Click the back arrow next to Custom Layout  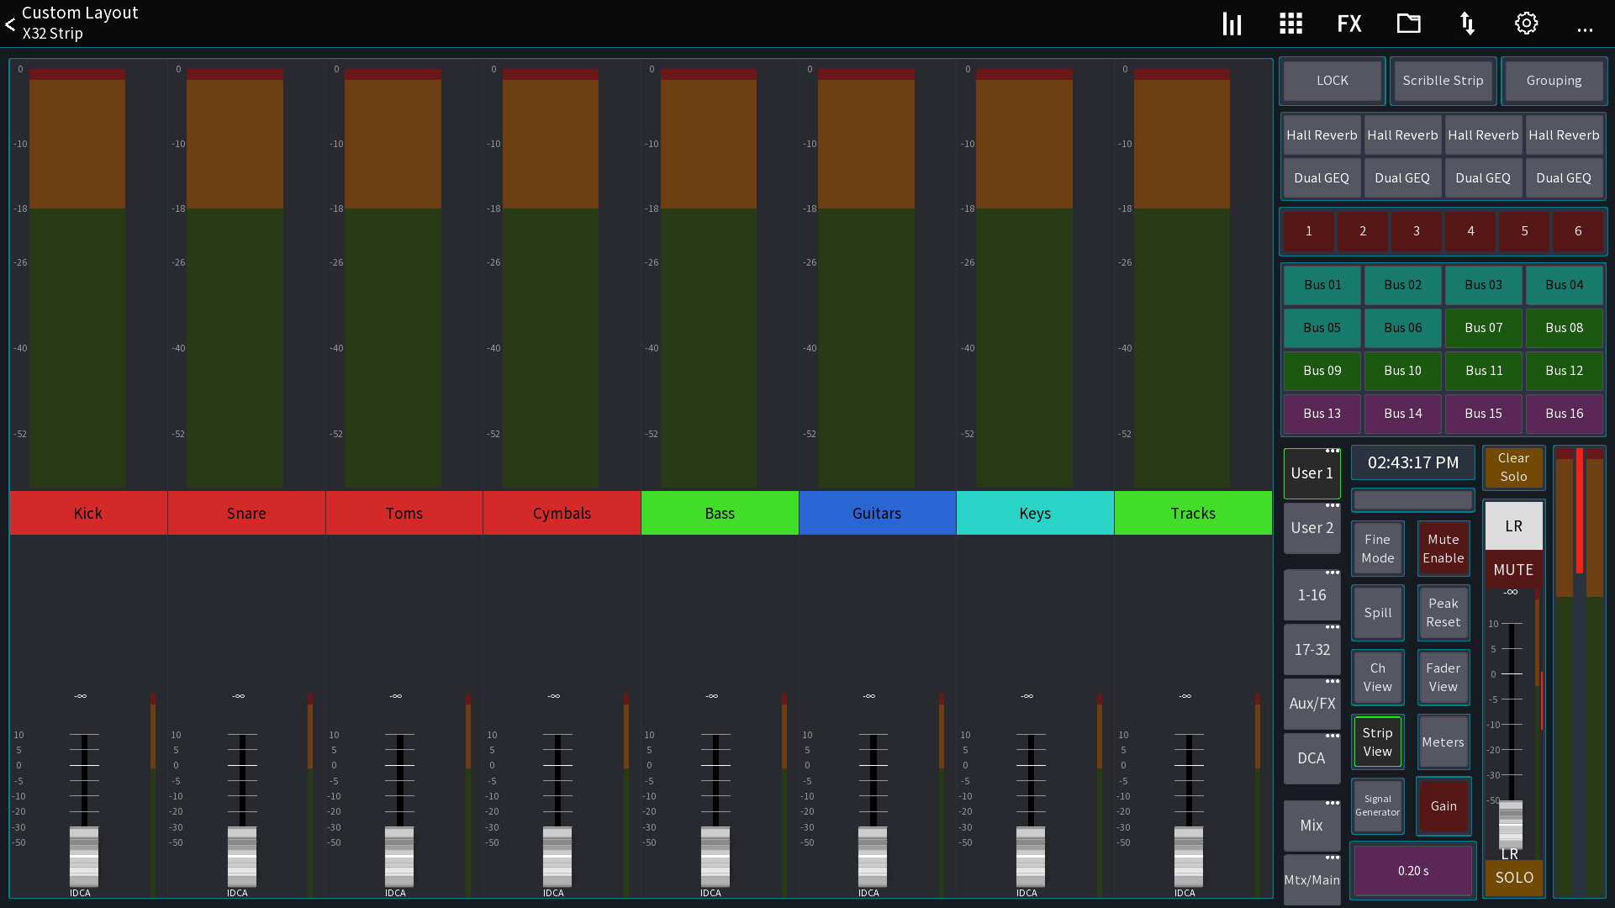point(10,24)
